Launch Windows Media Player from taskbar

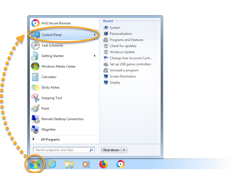(x=86, y=164)
